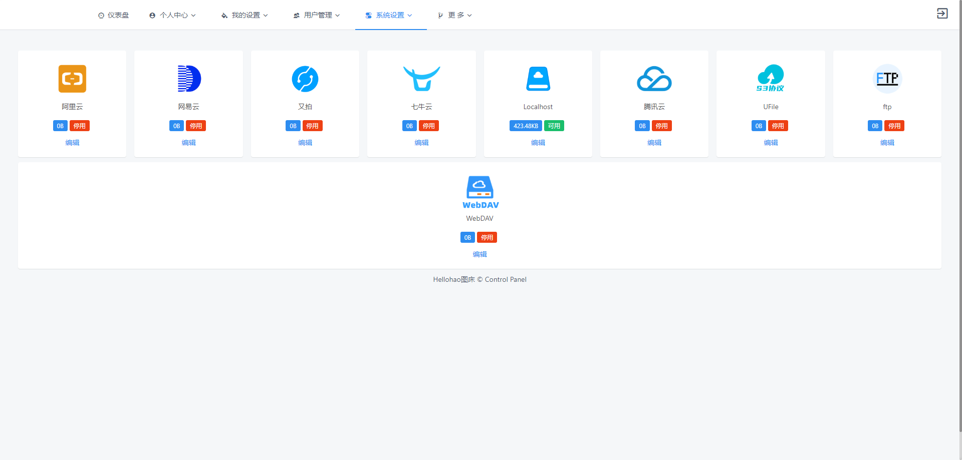Open the 个人中心 menu
The image size is (962, 460).
point(172,15)
